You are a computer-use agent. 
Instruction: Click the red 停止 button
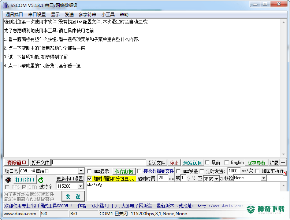[x=174, y=163]
